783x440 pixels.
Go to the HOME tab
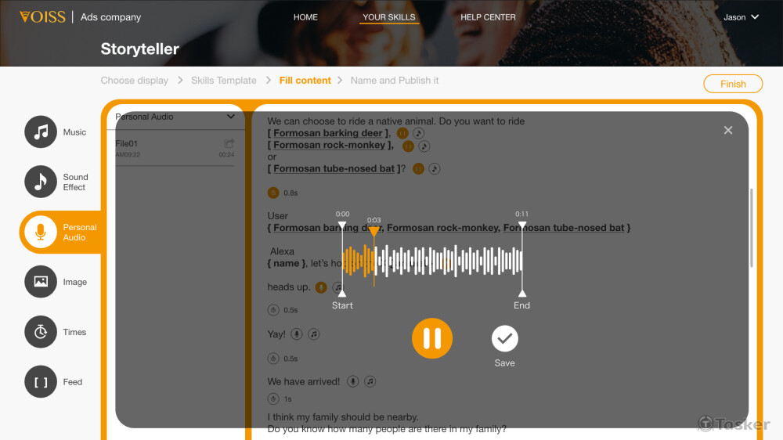(305, 17)
